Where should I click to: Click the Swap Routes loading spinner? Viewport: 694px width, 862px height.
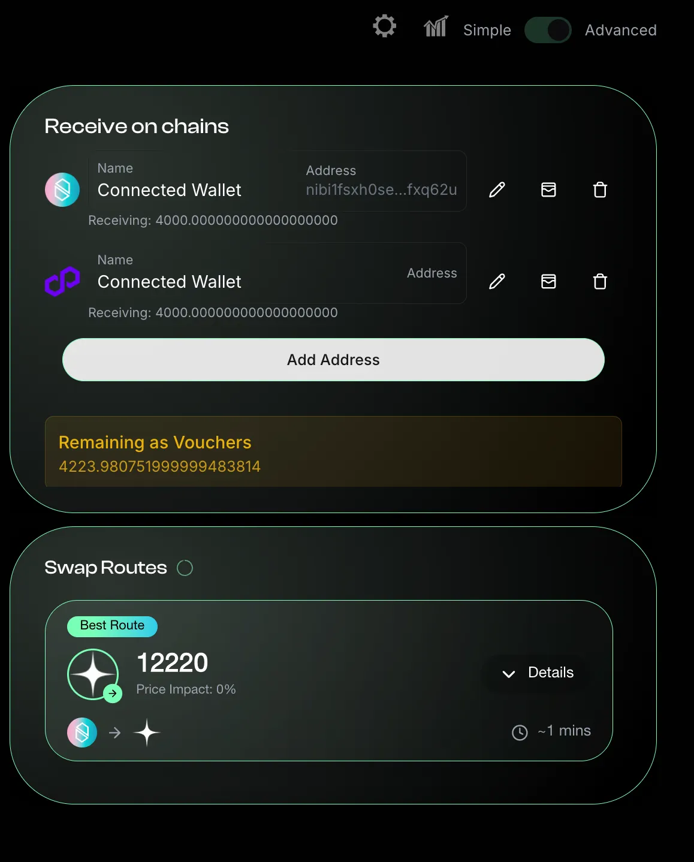tap(185, 568)
